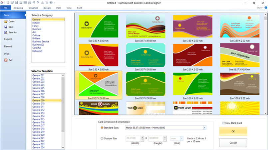
Task: Click the Open folder icon in quick toolbar
Action: coord(12,3)
